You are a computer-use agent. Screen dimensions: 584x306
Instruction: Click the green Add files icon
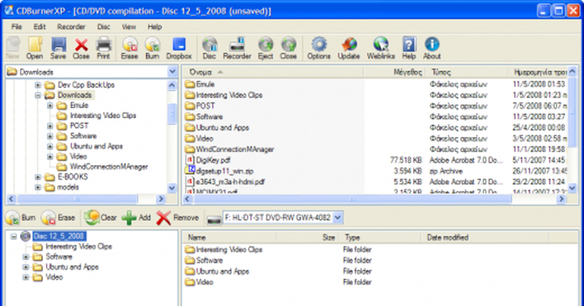(136, 218)
